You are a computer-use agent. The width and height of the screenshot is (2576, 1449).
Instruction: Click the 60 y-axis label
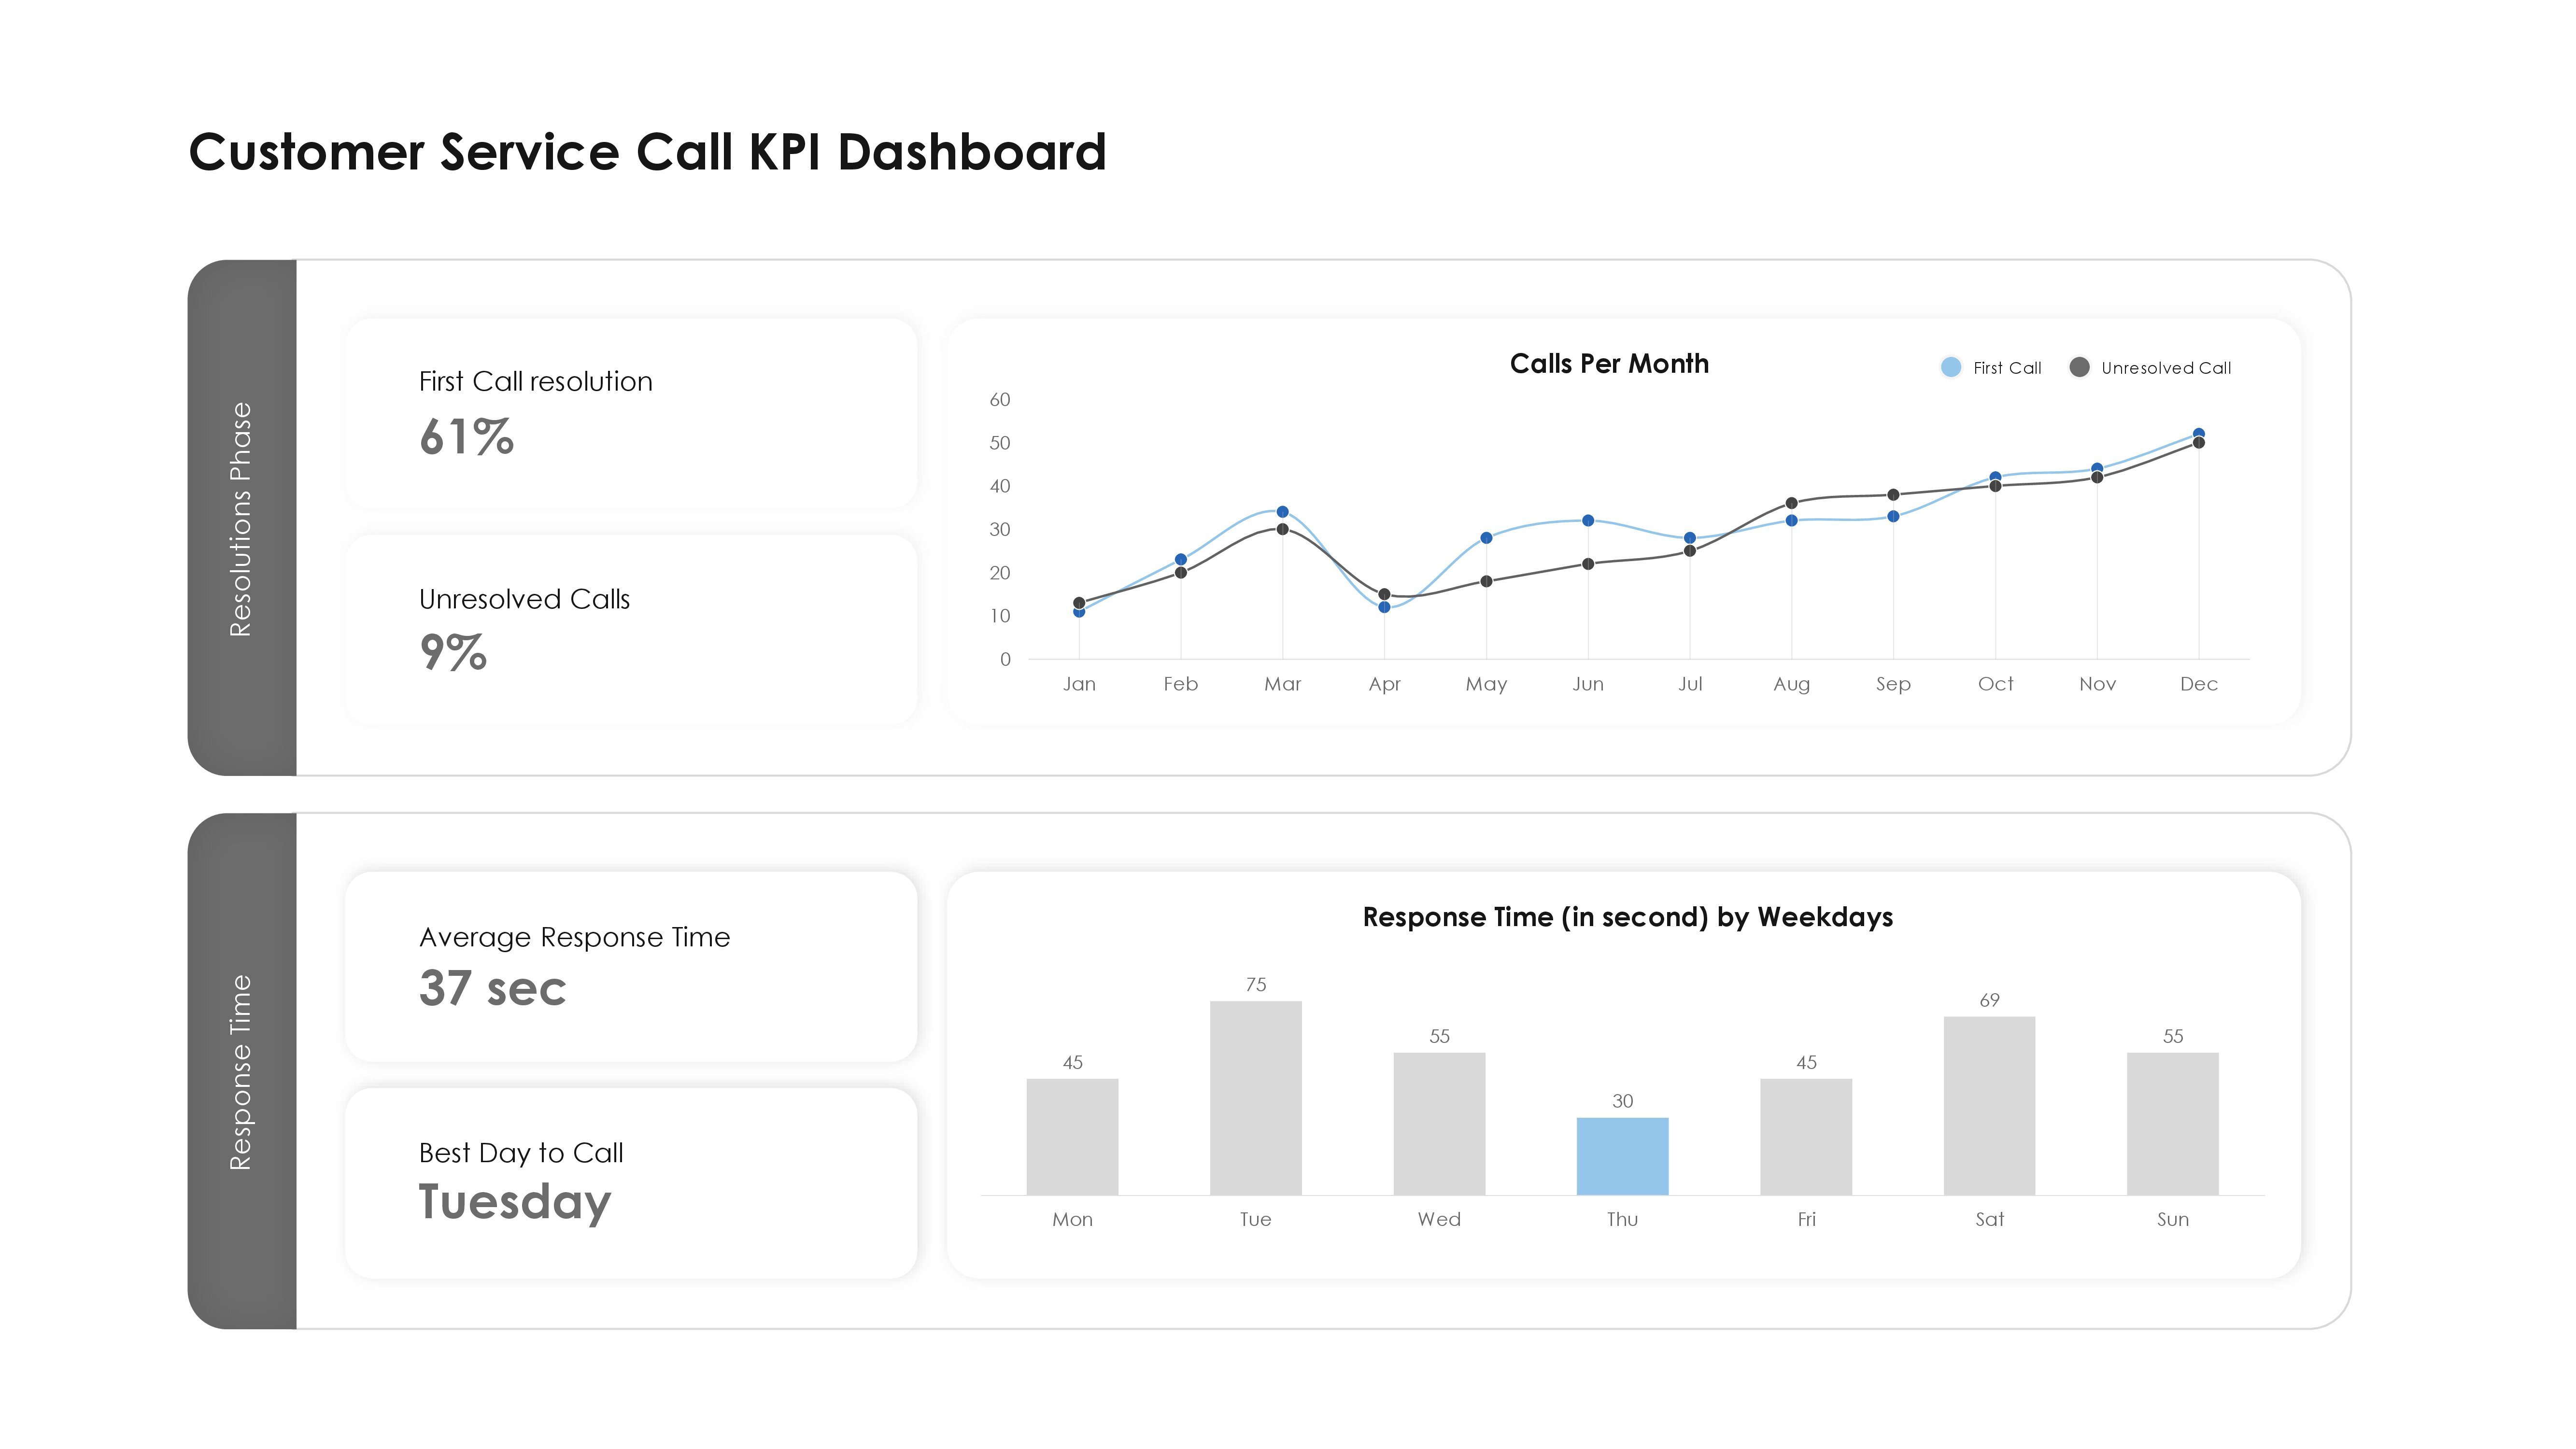click(x=1000, y=399)
